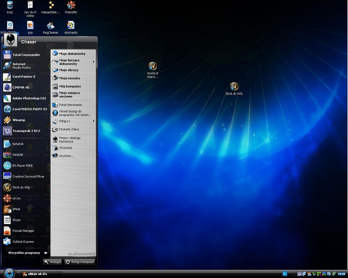The width and height of the screenshot is (348, 278).
Task: Click the PL language indicator
Action: [285, 274]
